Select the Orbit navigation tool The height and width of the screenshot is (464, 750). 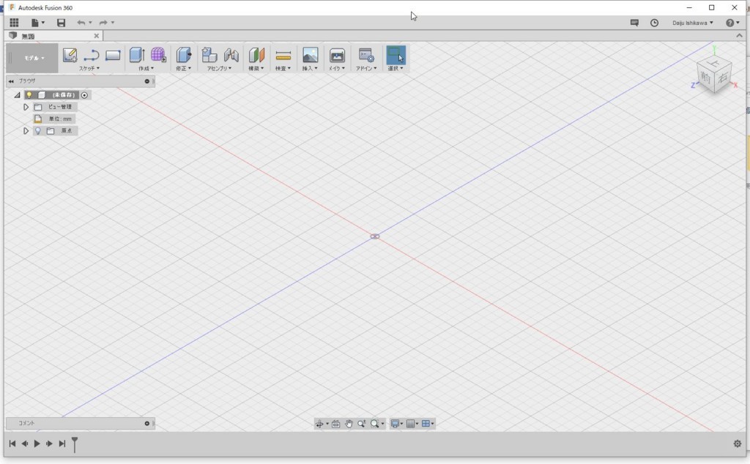319,424
